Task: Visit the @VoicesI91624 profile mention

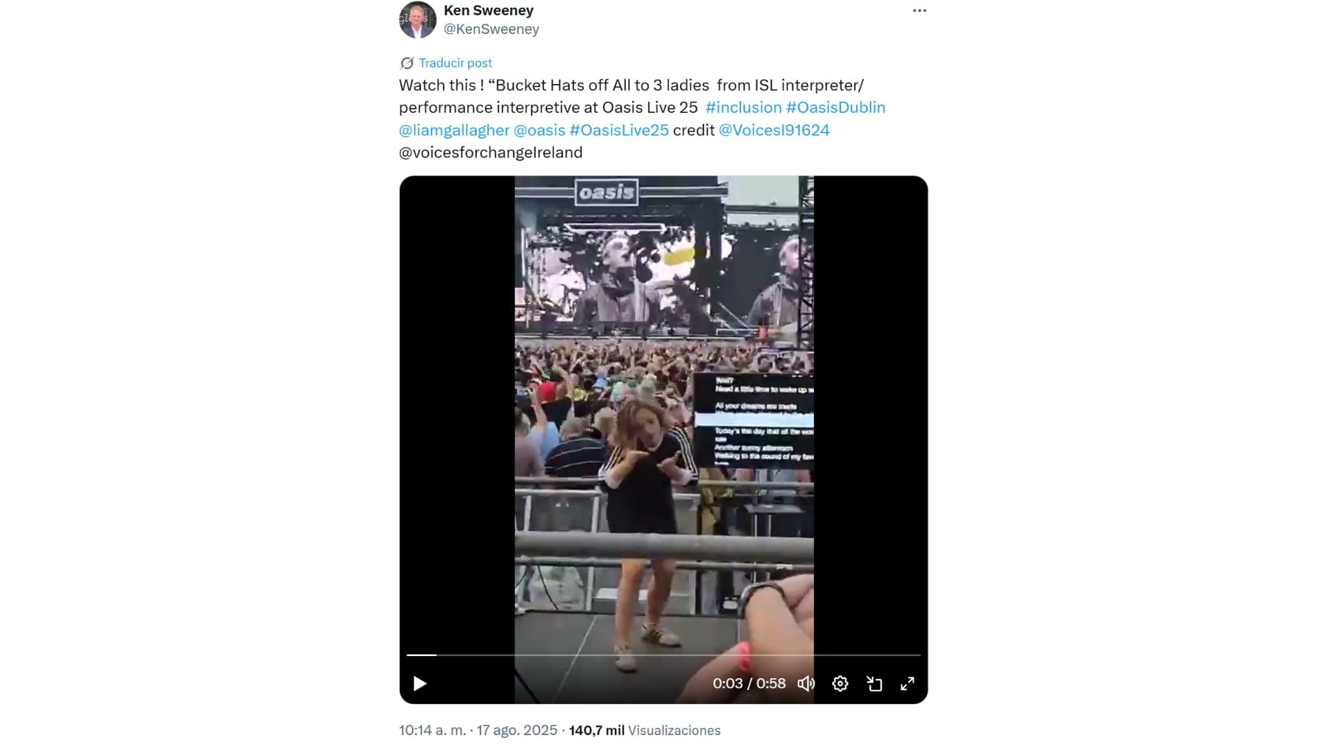Action: pos(774,130)
